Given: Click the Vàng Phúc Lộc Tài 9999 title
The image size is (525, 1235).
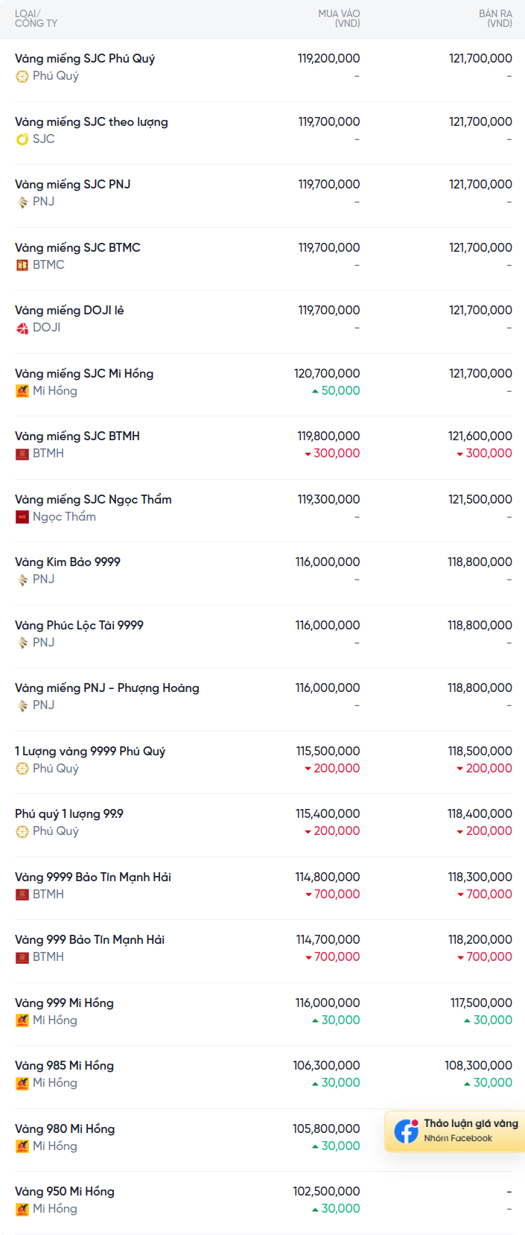Looking at the screenshot, I should (x=79, y=625).
